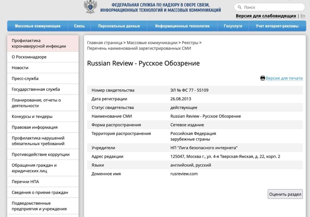This screenshot has width=310, height=217.
Task: Click the Наименование СМИ value cell
Action: click(206, 116)
